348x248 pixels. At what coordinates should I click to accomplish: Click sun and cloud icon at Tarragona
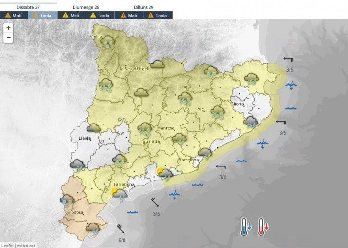(119, 194)
